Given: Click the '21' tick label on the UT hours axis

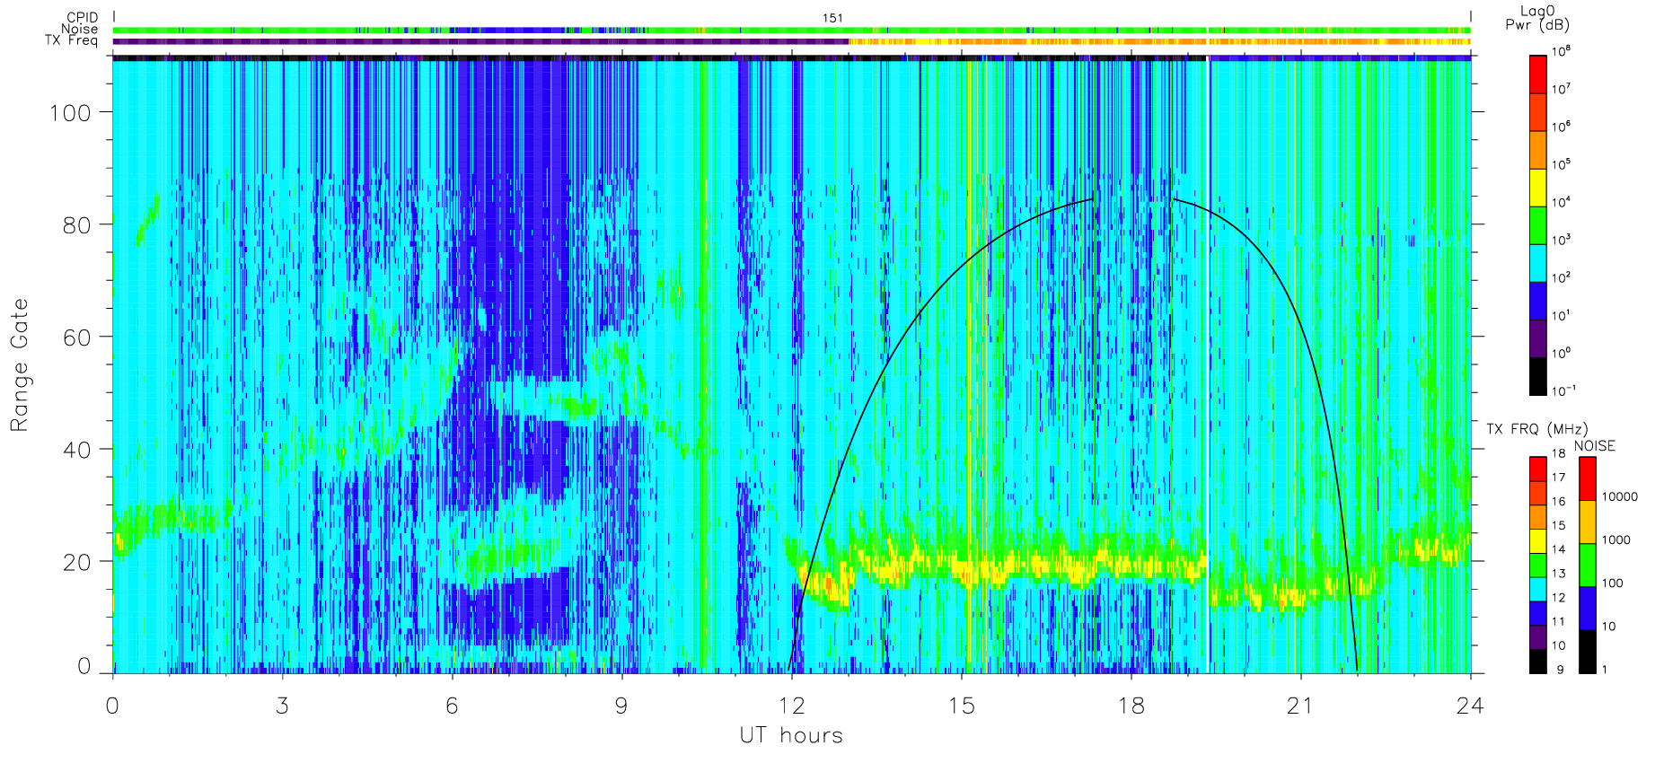Looking at the screenshot, I should click(x=1300, y=706).
